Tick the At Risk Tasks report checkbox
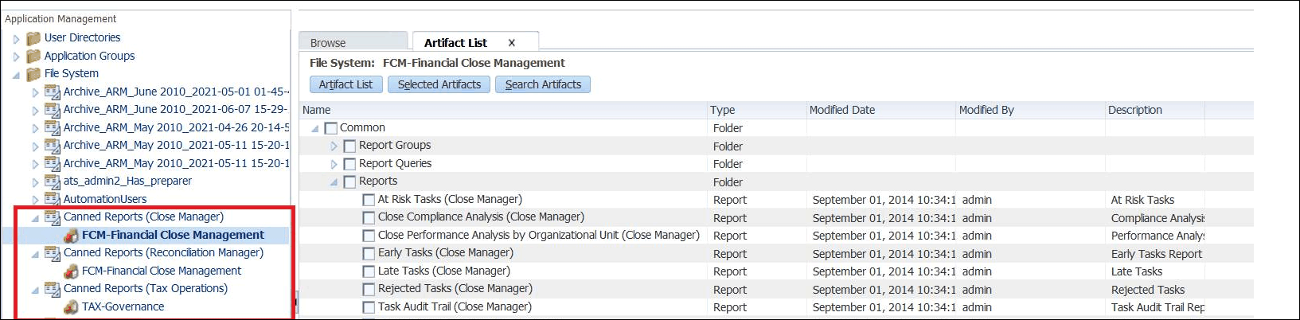This screenshot has width=1300, height=320. coord(369,200)
